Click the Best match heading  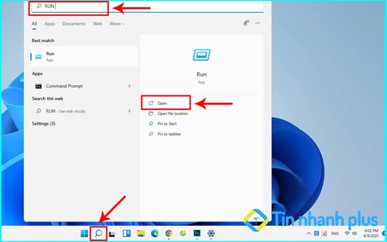[43, 41]
